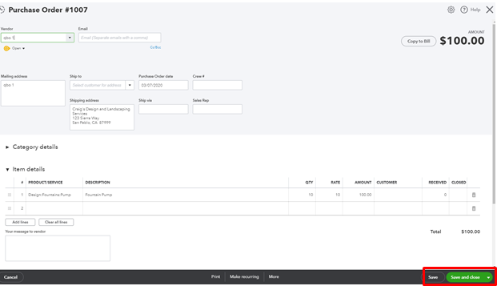Viewport: 501px width, 290px height.
Task: Click the Fountain Pump description cell
Action: pyautogui.click(x=186, y=195)
